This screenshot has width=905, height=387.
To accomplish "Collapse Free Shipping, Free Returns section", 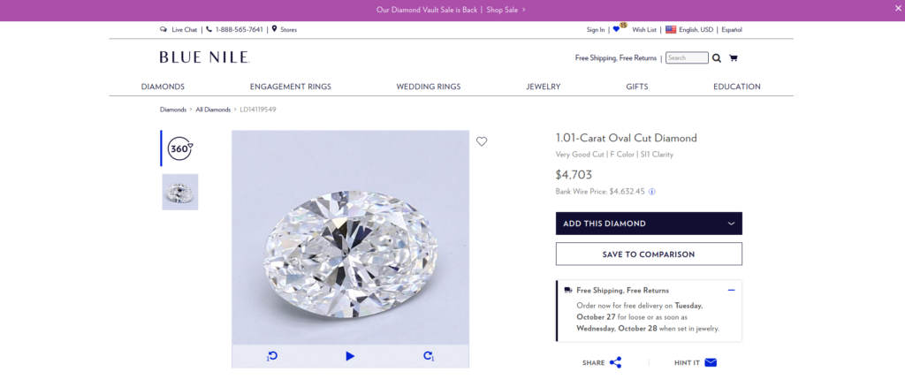I will coord(731,290).
